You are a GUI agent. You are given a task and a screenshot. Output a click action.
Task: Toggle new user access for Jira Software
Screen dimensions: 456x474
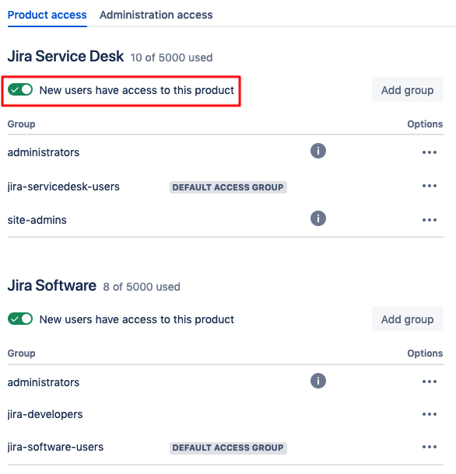[x=20, y=319]
